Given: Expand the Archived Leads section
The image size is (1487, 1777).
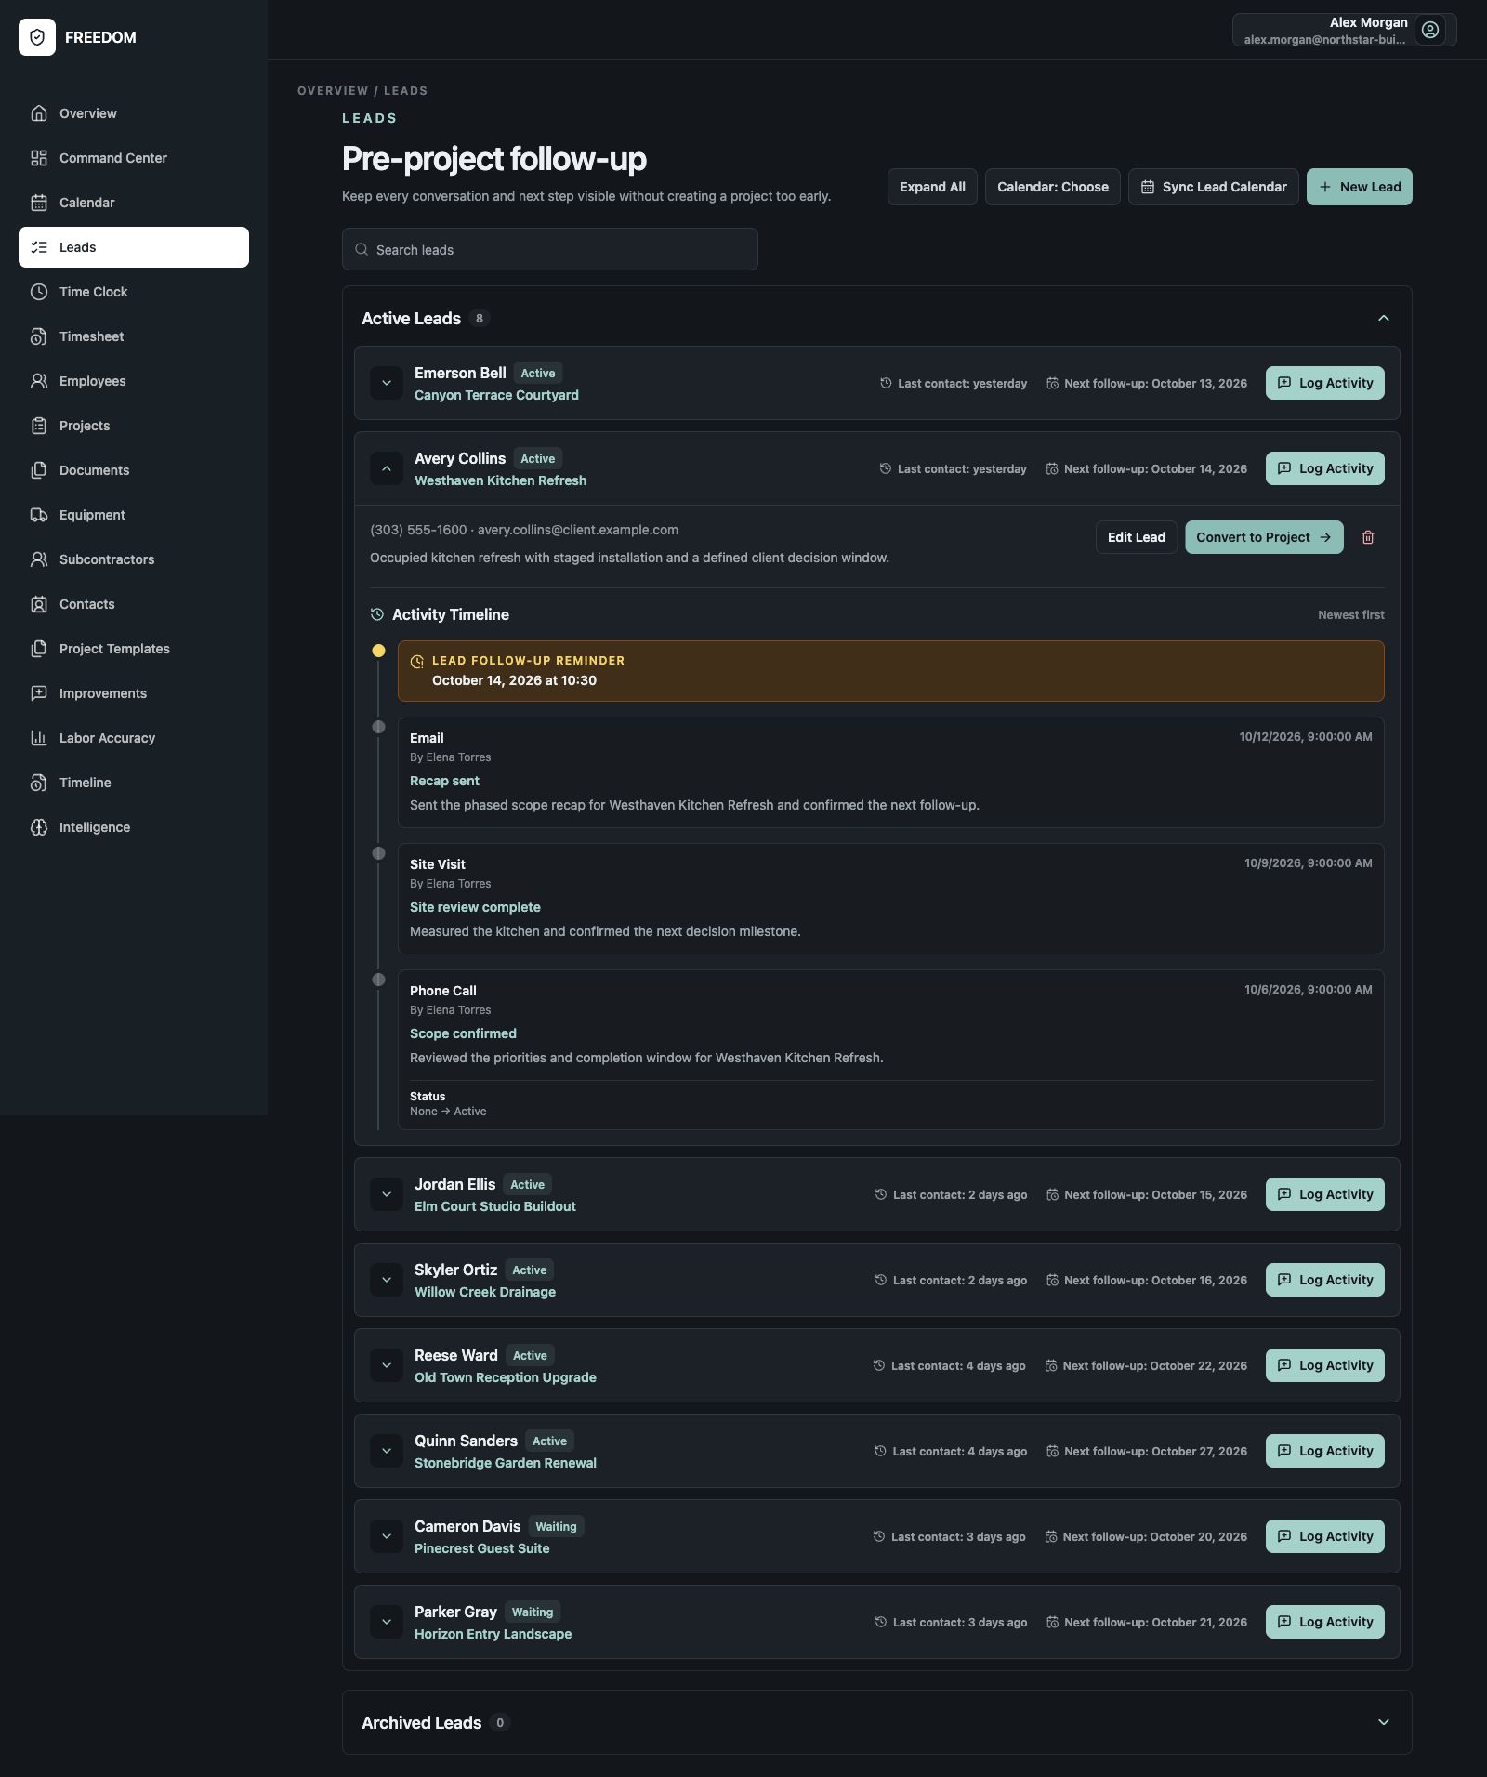Looking at the screenshot, I should tap(1384, 1722).
